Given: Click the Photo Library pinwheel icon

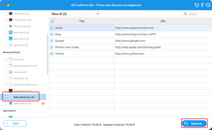Looking at the screenshot, I should tap(11, 26).
